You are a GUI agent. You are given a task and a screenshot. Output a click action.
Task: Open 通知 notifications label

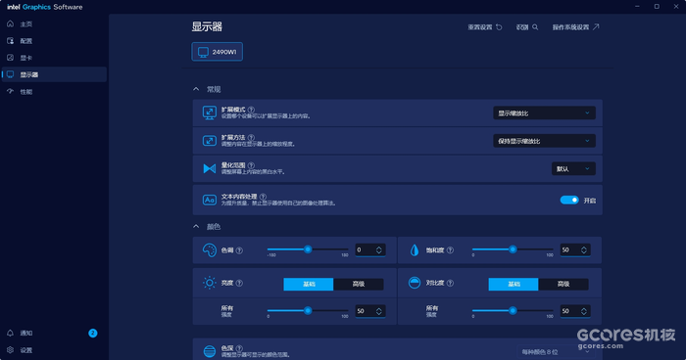coord(26,333)
